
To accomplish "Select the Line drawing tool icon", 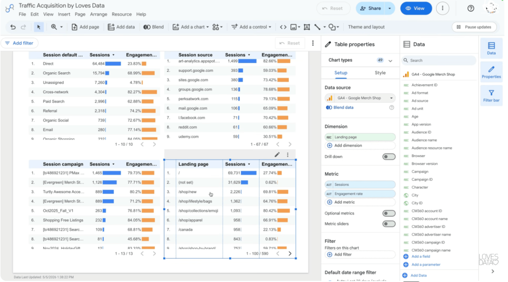I will (317, 27).
